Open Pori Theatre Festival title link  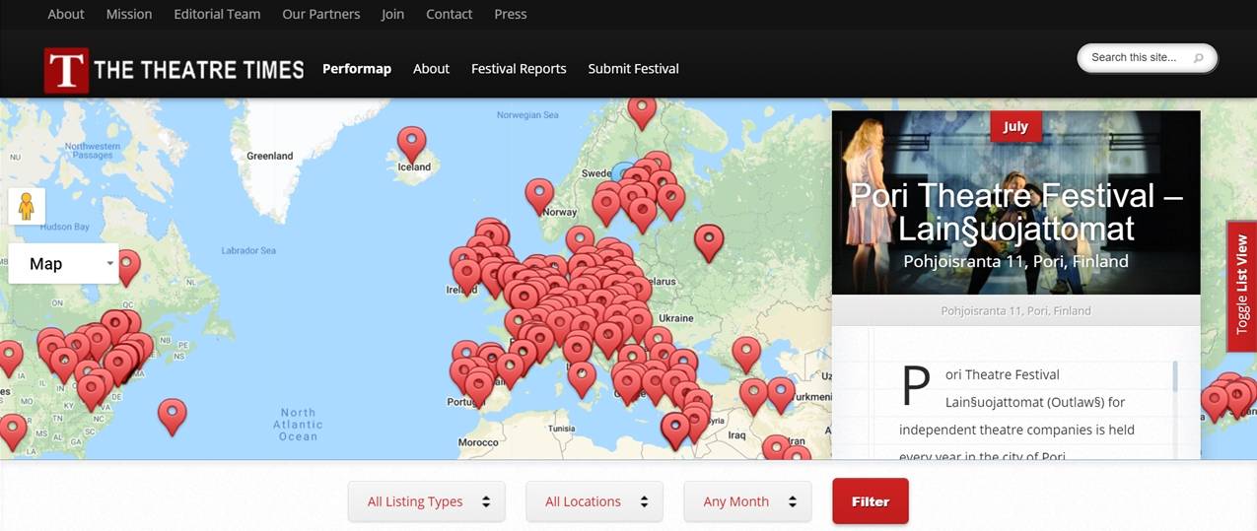(1016, 212)
